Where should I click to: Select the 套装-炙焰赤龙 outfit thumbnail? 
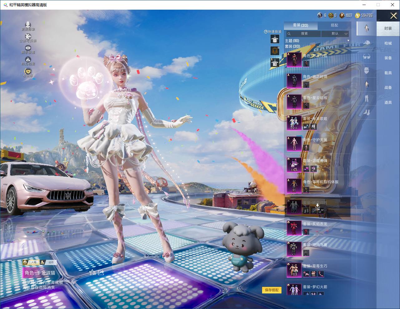[x=294, y=228]
